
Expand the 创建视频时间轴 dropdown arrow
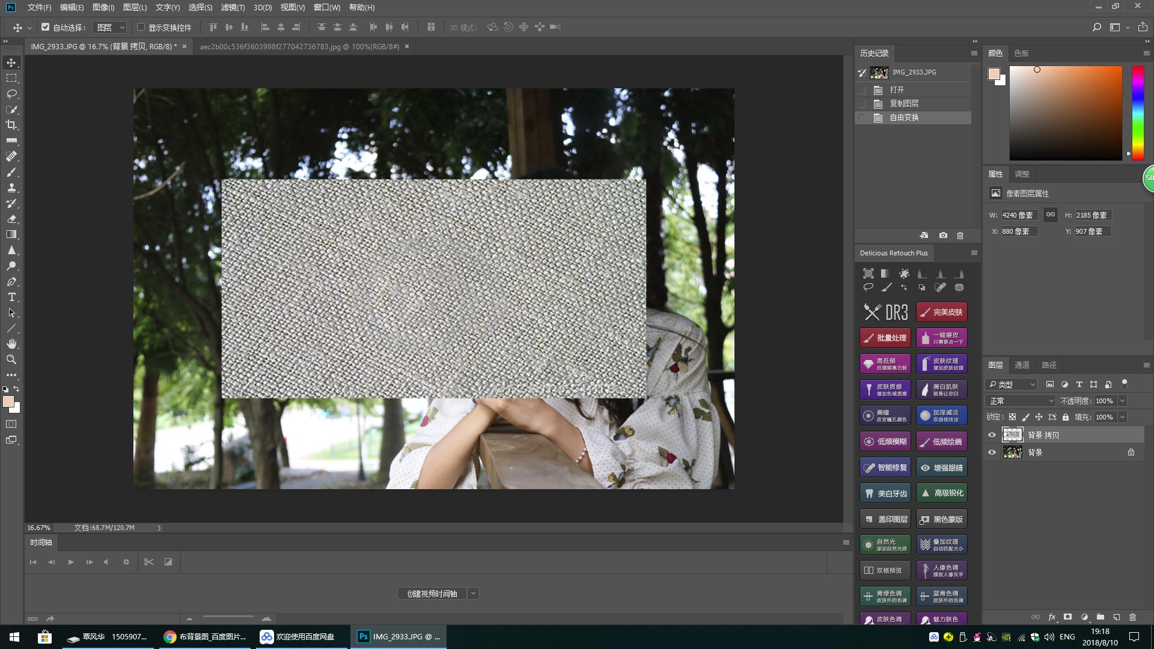pyautogui.click(x=474, y=594)
